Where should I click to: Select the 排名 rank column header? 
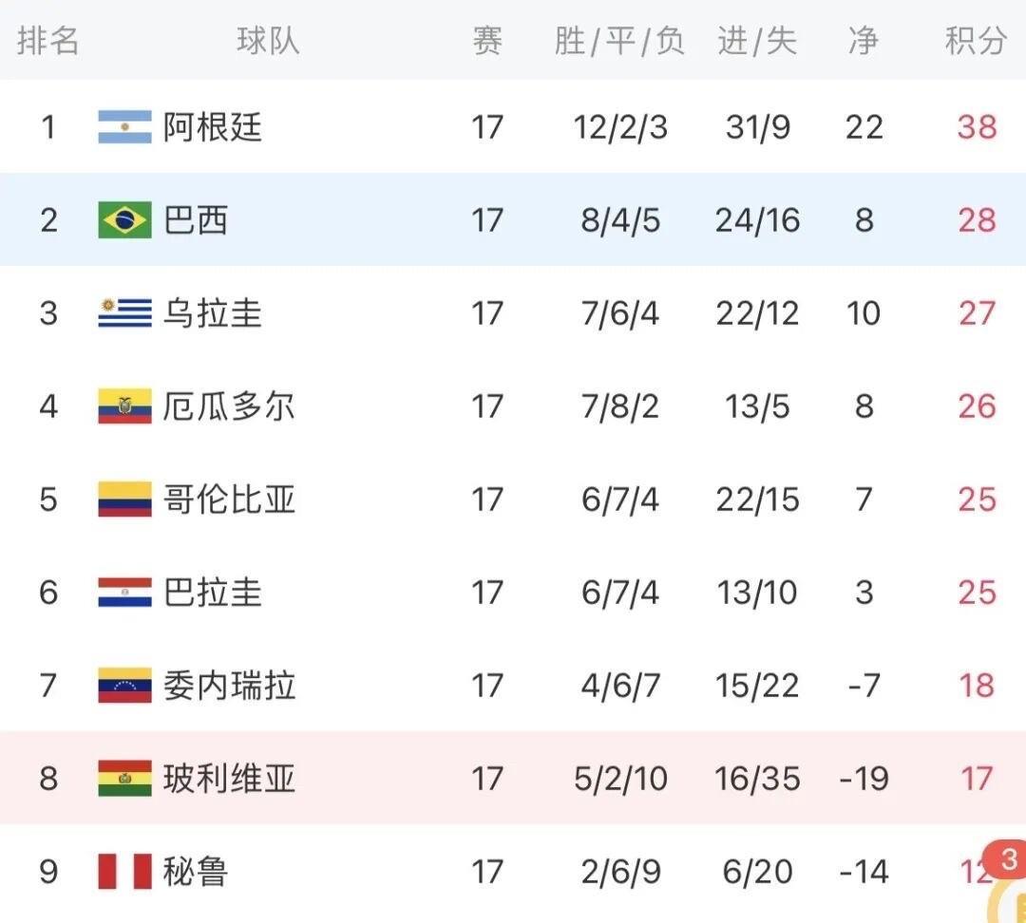[48, 42]
